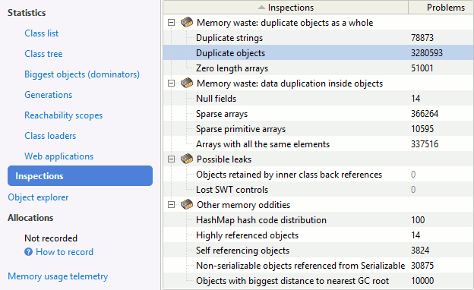Collapse the Other memory oddities group
474x290 pixels.
pos(172,205)
